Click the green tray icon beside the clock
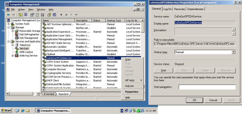Screen dimensions: 242x114 pyautogui.click(x=138, y=111)
